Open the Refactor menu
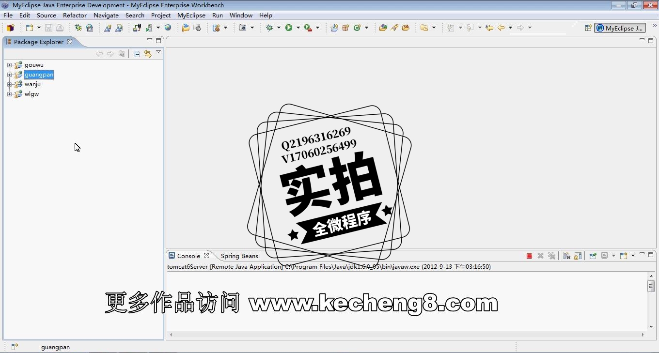The image size is (659, 353). point(75,15)
